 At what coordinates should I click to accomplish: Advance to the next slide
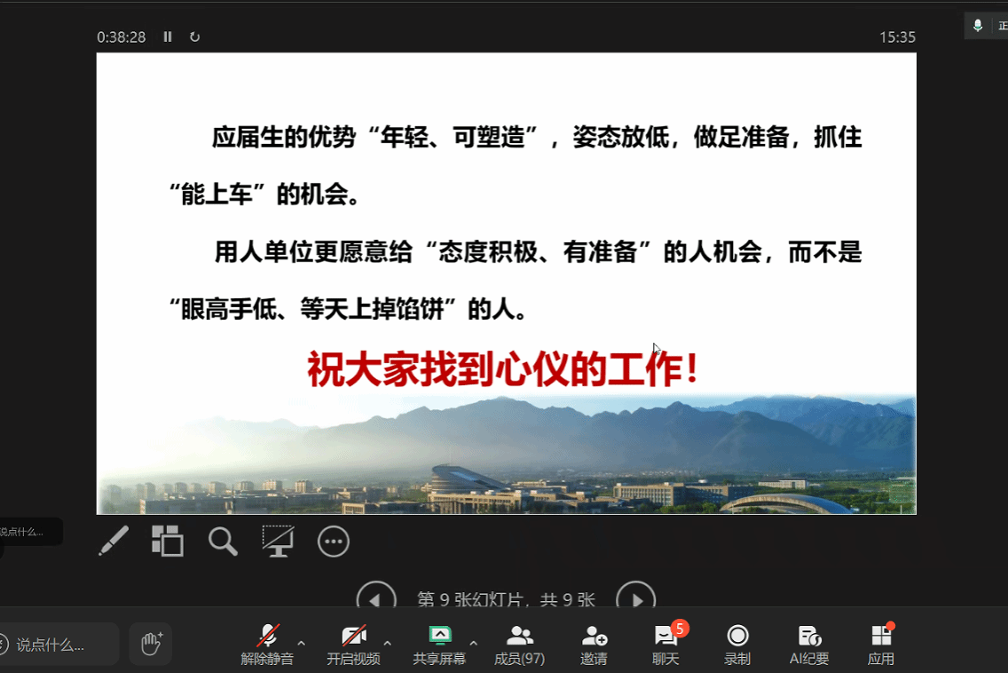tap(635, 599)
